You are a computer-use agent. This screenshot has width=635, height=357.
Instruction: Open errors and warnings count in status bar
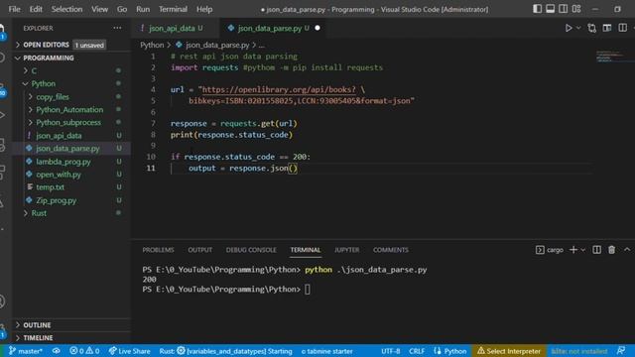pyautogui.click(x=84, y=351)
